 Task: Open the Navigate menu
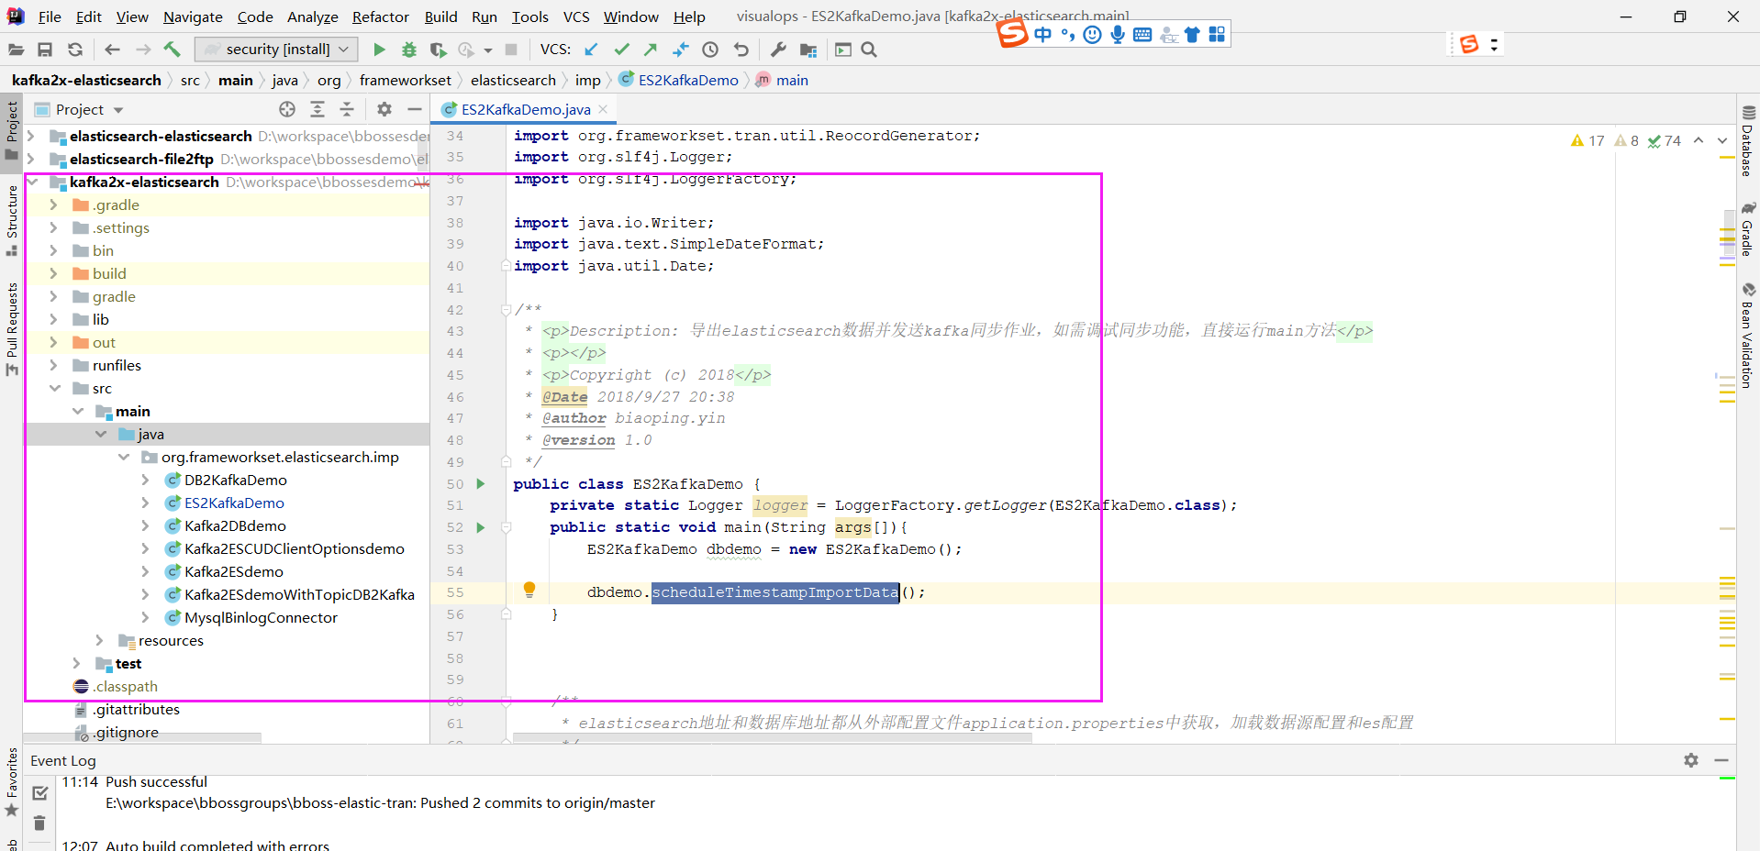pos(193,17)
